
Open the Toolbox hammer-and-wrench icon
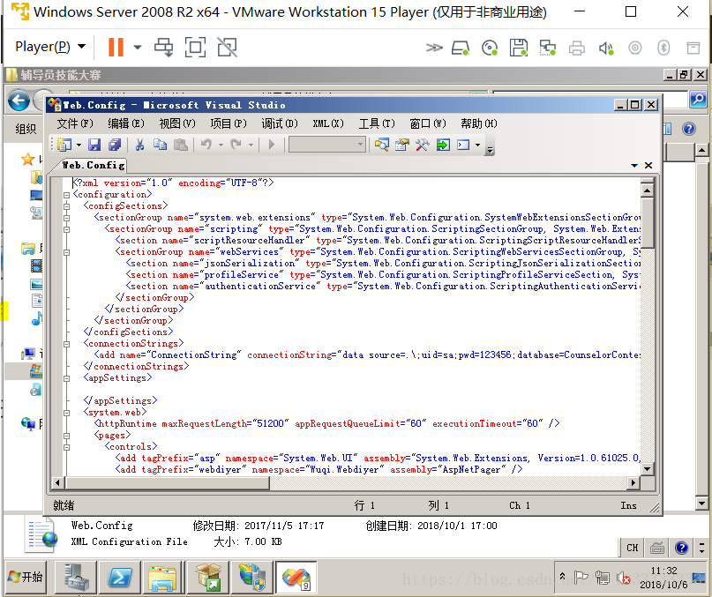(x=423, y=145)
